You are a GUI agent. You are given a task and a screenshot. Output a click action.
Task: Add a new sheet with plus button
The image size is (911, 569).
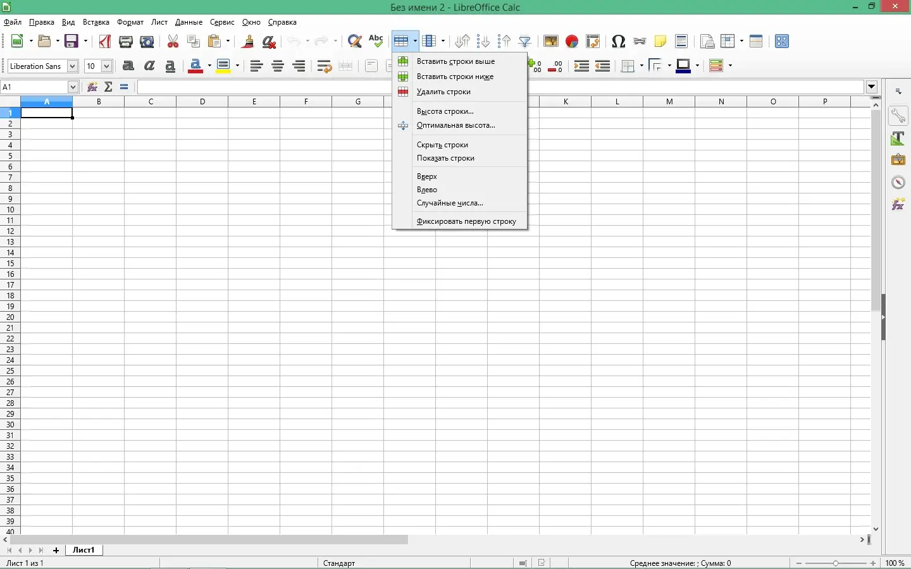click(56, 551)
